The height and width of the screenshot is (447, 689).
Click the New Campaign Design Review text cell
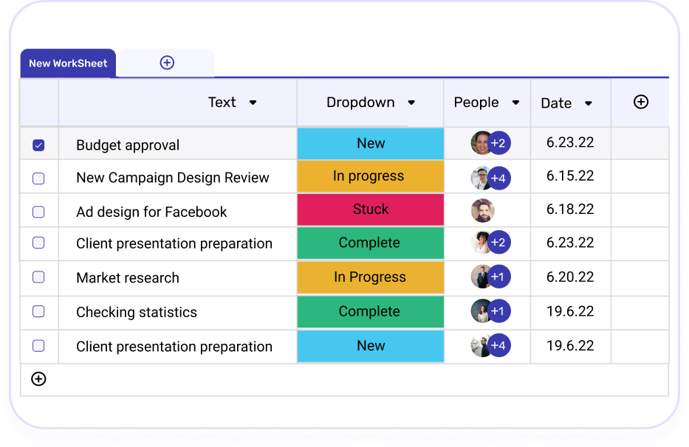[173, 178]
